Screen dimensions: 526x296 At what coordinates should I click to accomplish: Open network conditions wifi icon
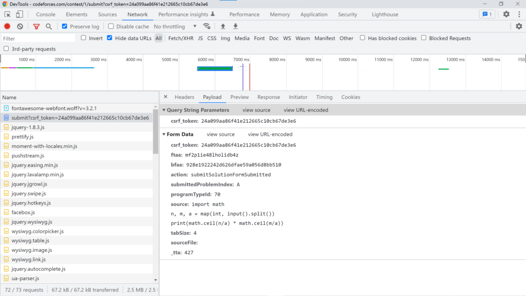pyautogui.click(x=206, y=26)
